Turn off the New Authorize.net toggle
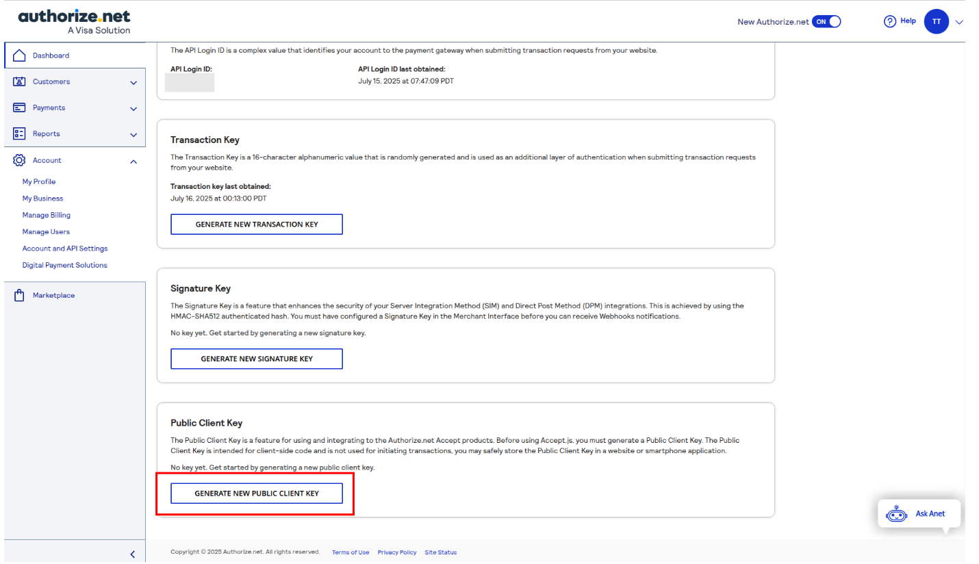This screenshot has width=979, height=564. click(x=826, y=22)
